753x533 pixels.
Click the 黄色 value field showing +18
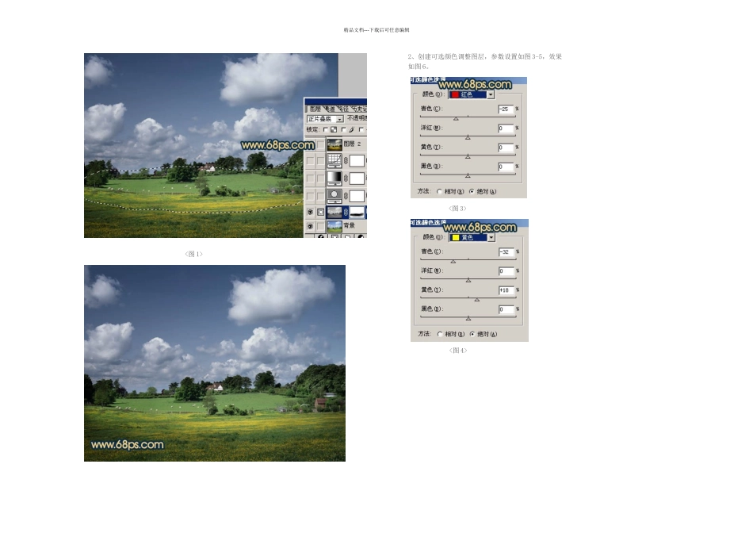506,290
